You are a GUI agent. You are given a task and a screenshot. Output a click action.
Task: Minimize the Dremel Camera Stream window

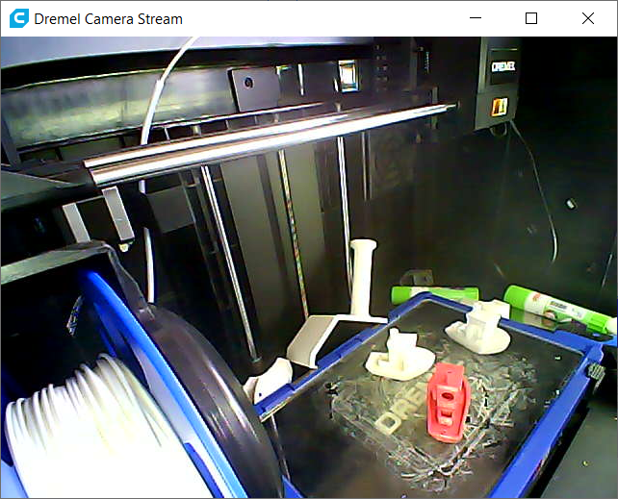[476, 18]
